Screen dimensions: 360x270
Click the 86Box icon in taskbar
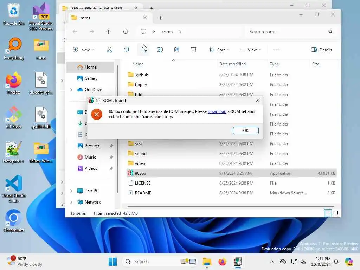pos(238,262)
